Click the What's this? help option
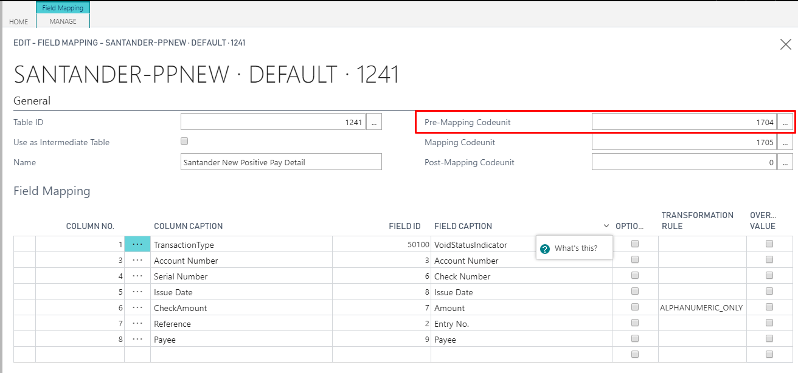The height and width of the screenshot is (373, 798). point(575,248)
